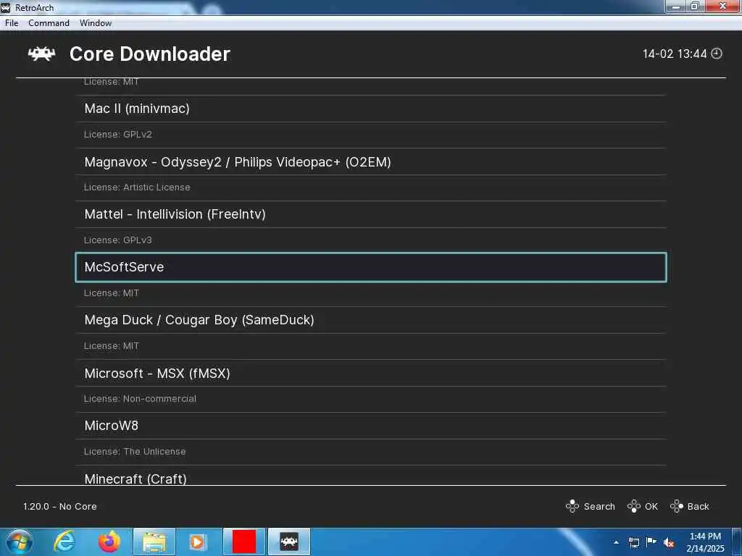Click the Search button hint icon

point(572,506)
